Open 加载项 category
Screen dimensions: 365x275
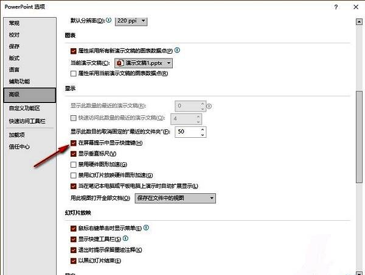(30, 135)
